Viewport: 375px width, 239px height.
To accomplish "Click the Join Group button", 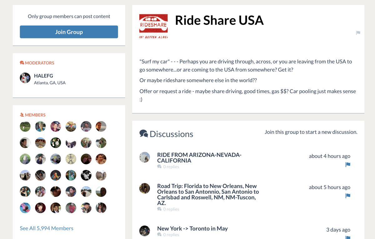I will 69,32.
